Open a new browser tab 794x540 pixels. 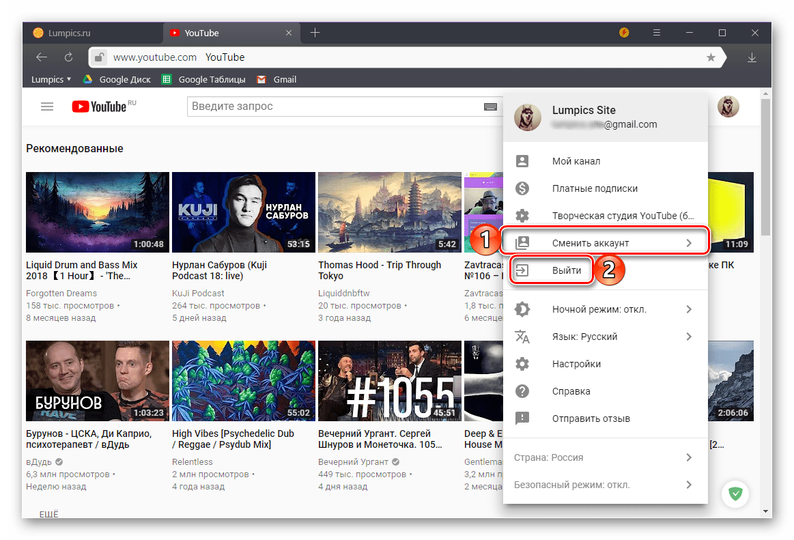point(315,33)
